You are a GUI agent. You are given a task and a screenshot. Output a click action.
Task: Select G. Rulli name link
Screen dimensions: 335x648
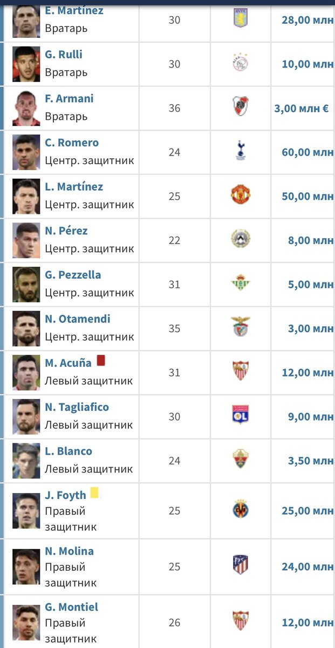pyautogui.click(x=64, y=55)
